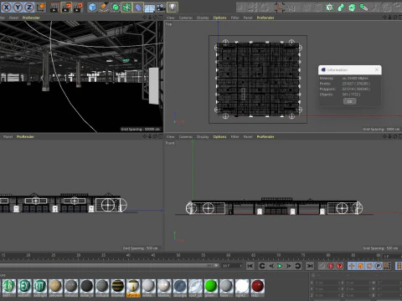Go to end of timeline
402x301 pixels.
(x=310, y=266)
